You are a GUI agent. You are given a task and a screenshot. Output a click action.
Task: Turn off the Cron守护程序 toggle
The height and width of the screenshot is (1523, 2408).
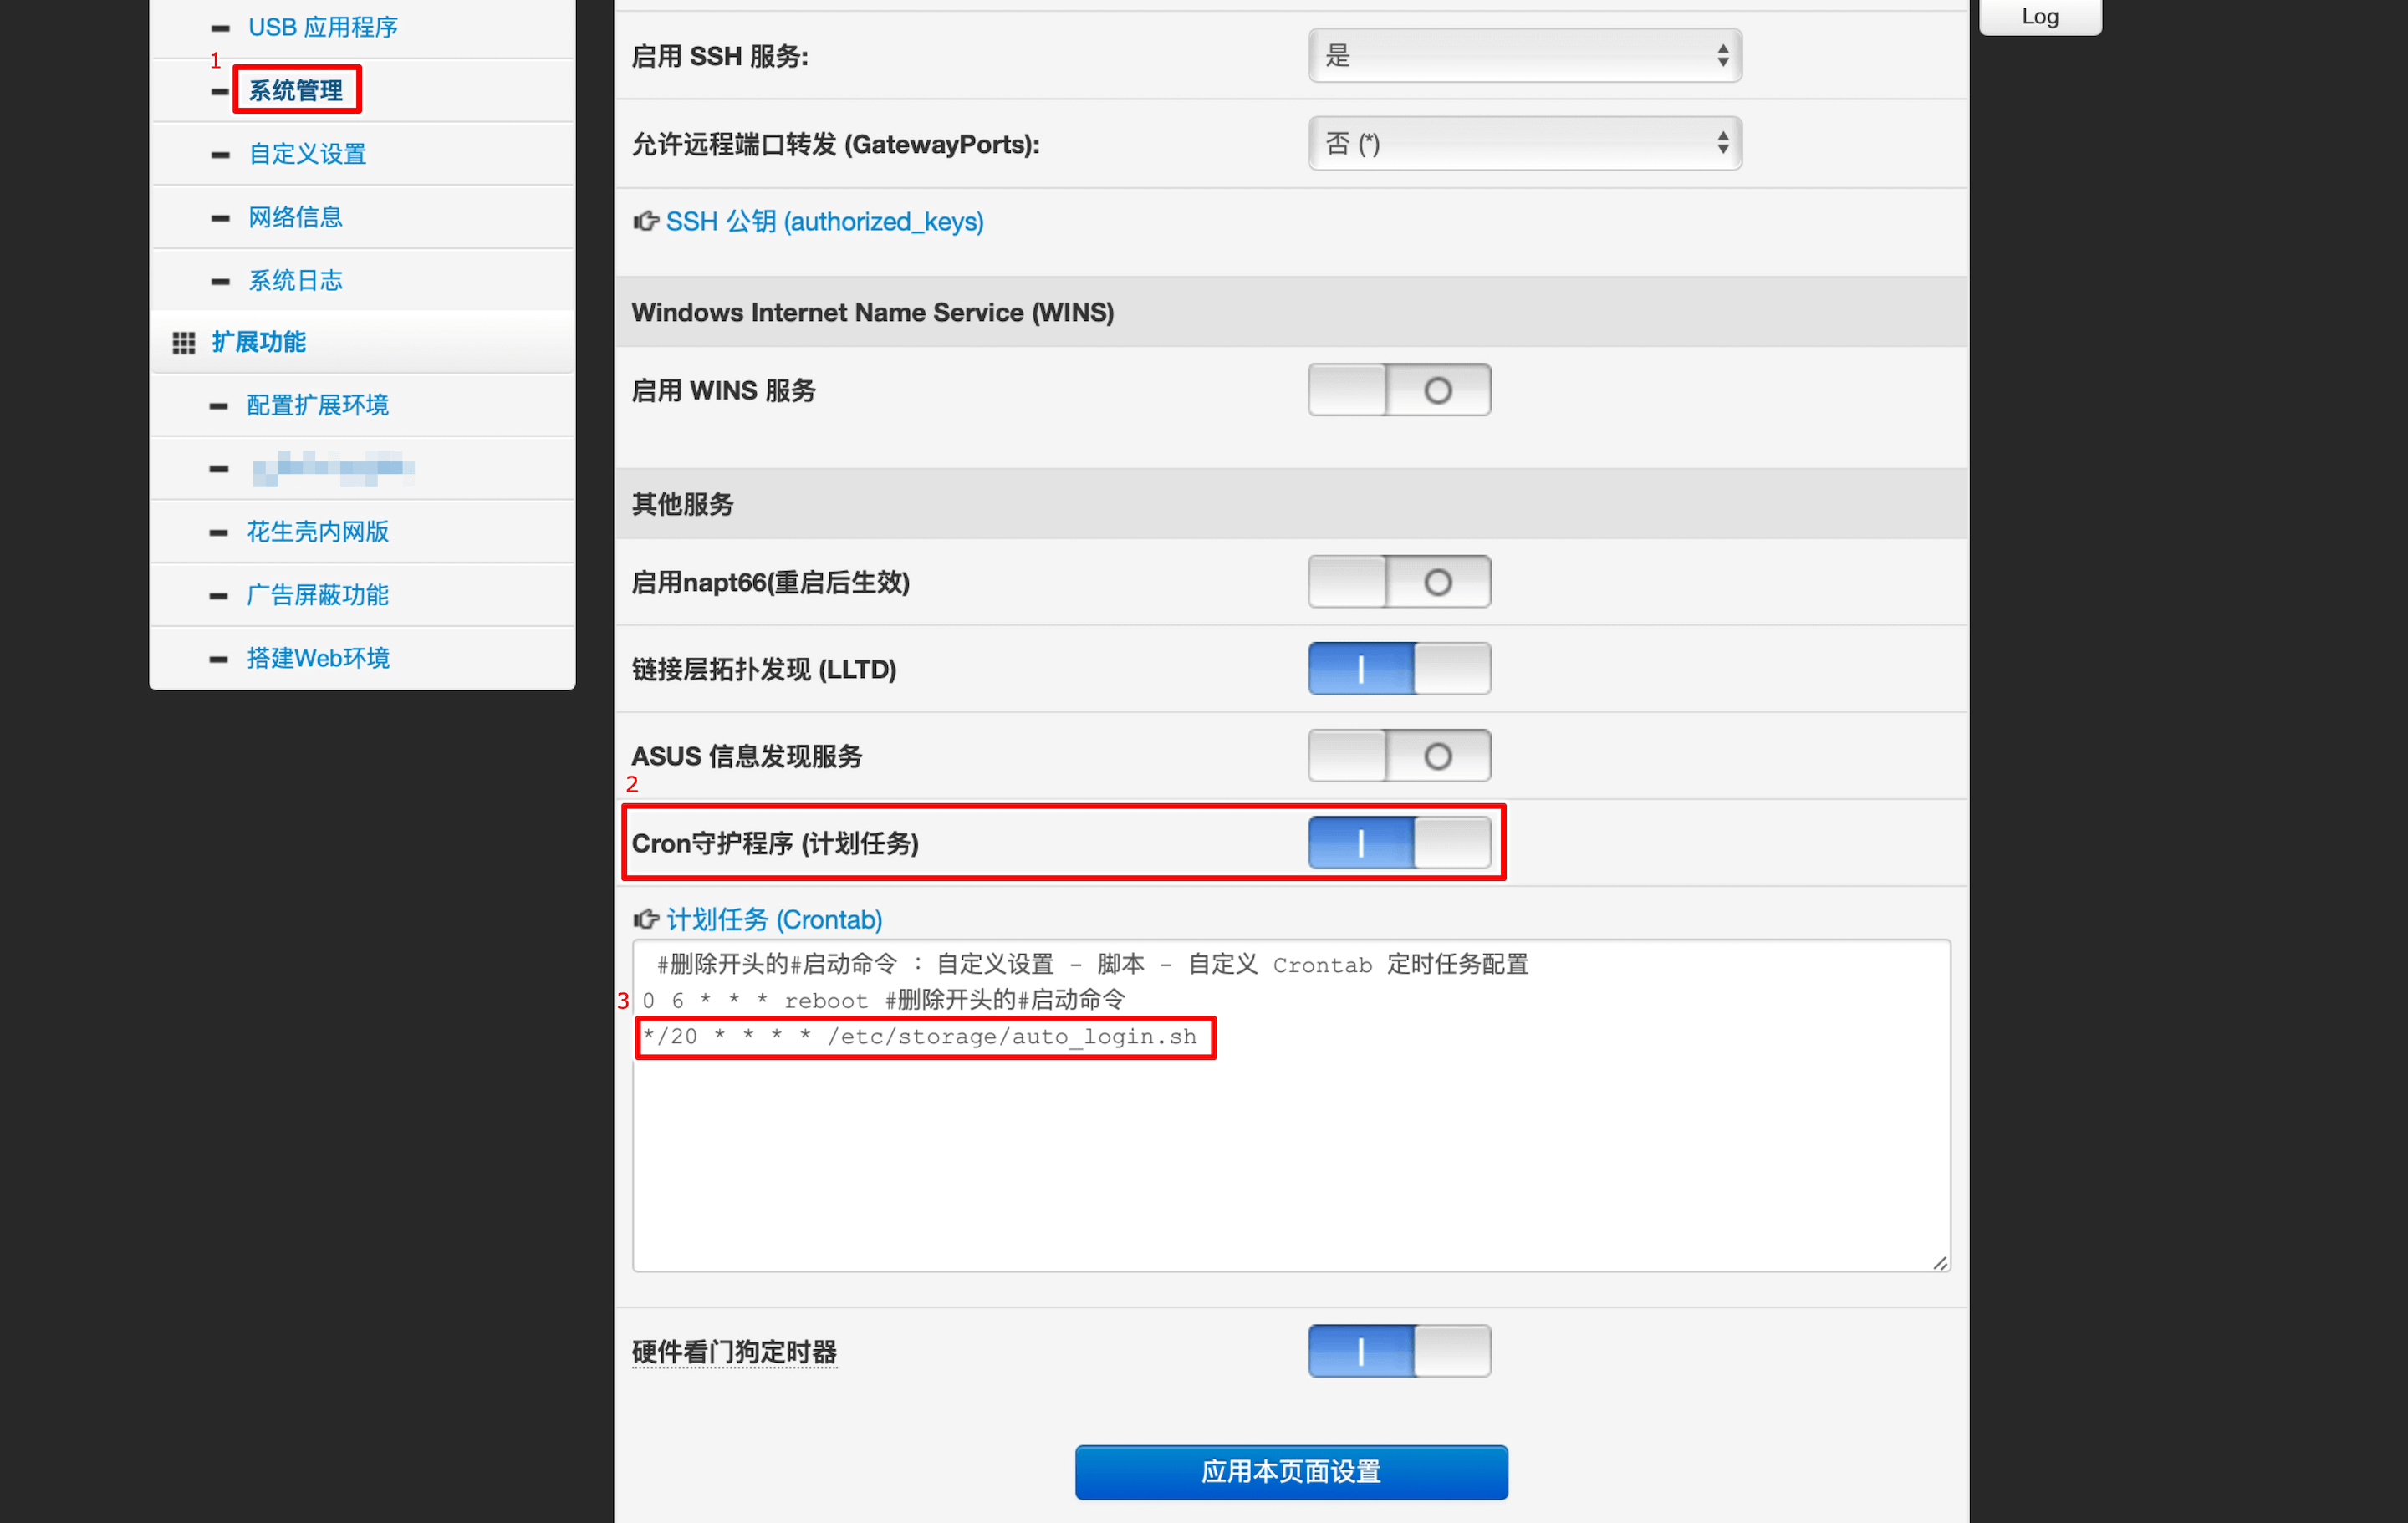pyautogui.click(x=1398, y=843)
